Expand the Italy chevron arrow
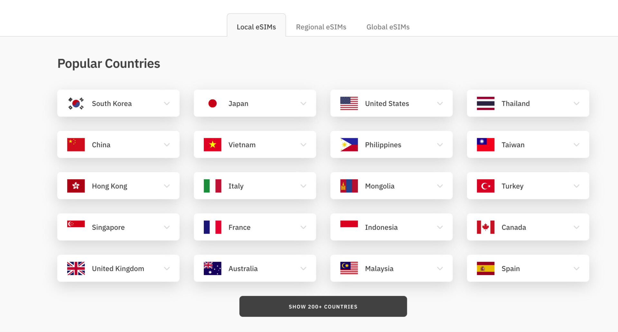The height and width of the screenshot is (332, 618). click(303, 186)
